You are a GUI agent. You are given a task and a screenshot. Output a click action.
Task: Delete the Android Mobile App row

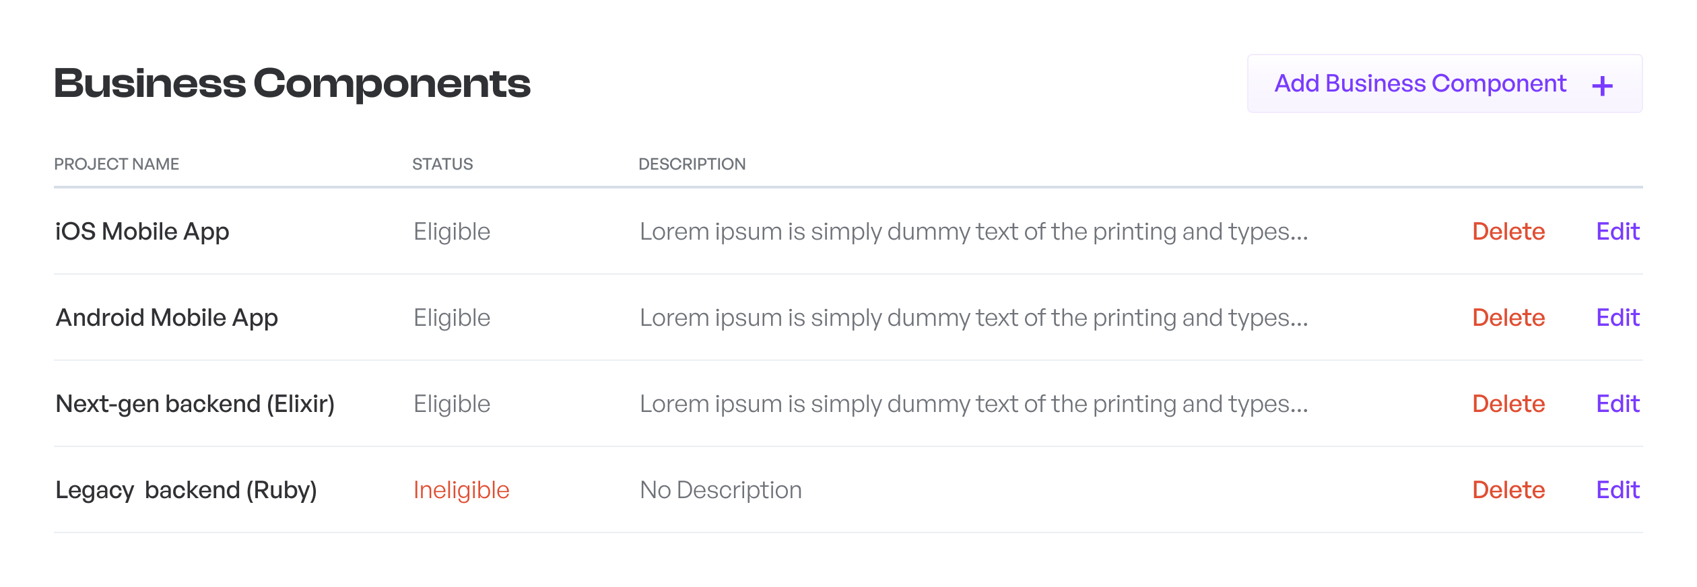pyautogui.click(x=1508, y=318)
